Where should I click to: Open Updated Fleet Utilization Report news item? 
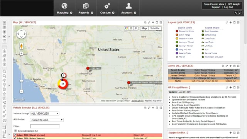[x=188, y=100]
